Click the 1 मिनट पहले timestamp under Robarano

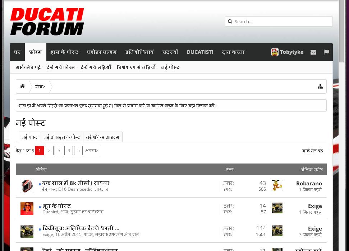[x=310, y=190]
